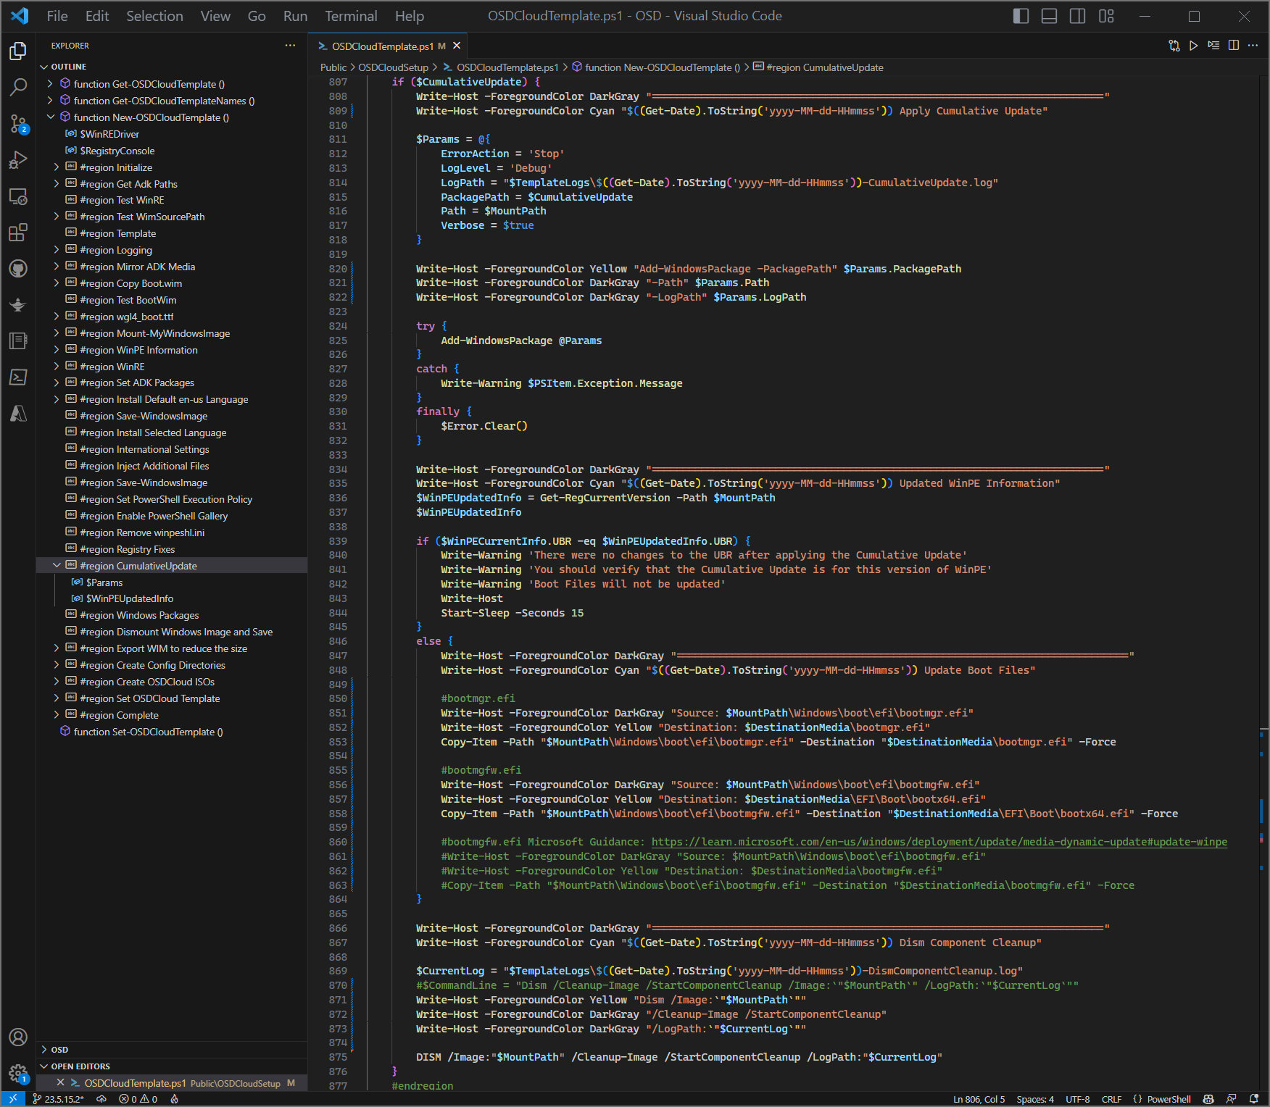The image size is (1270, 1107).
Task: Split the editor to the right
Action: [1233, 46]
